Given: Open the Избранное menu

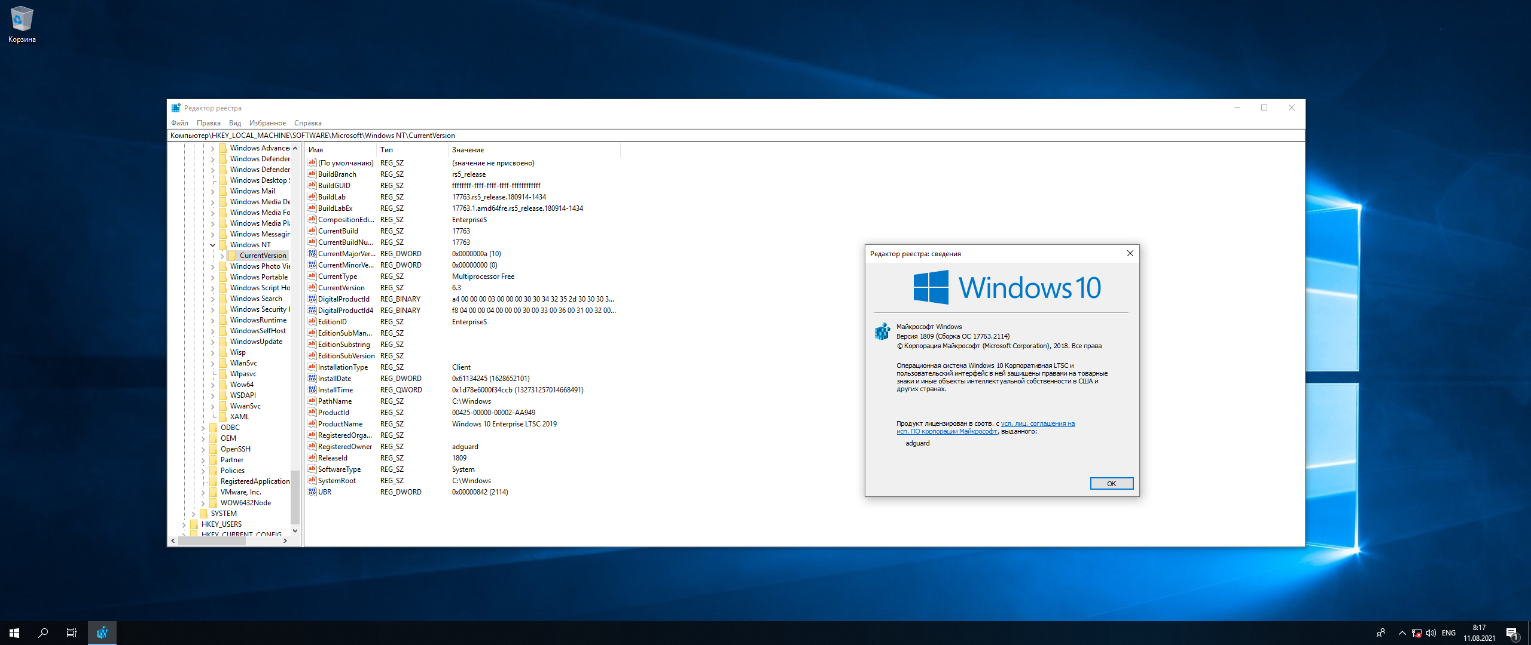Looking at the screenshot, I should (267, 123).
